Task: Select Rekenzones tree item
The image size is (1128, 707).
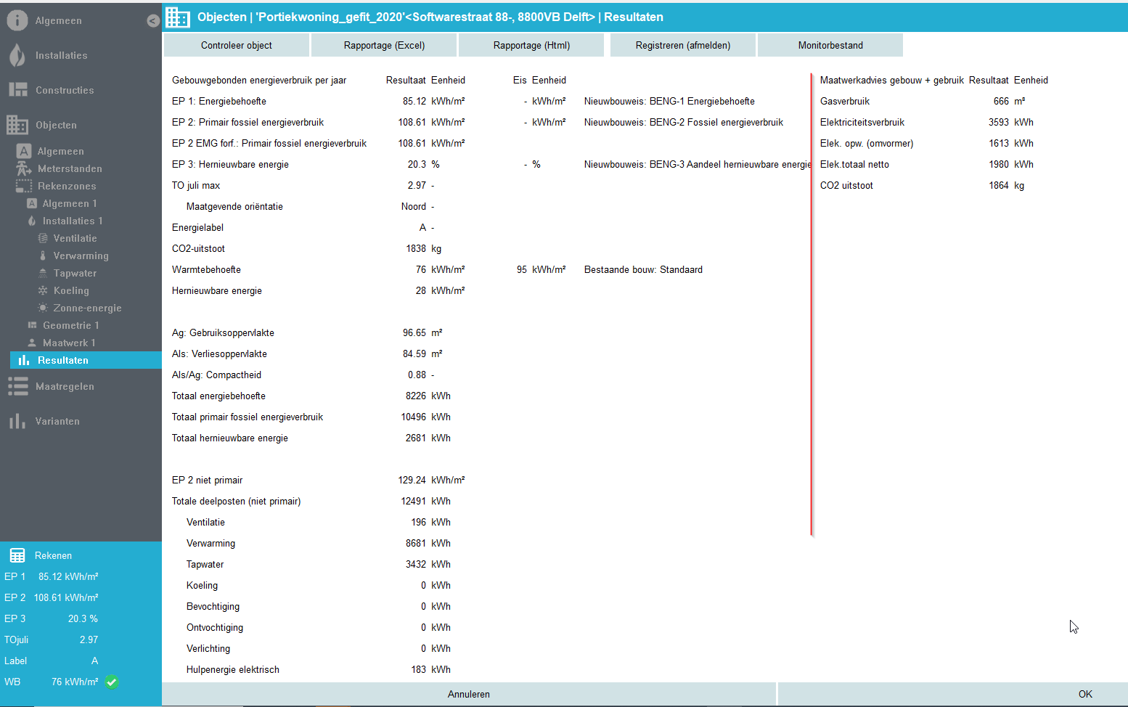Action: click(67, 186)
